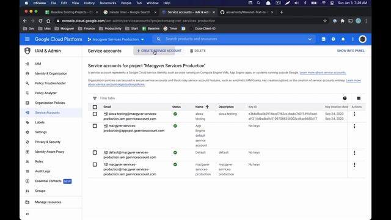Click the table help question mark icon
The height and width of the screenshot is (220, 391).
click(345, 98)
